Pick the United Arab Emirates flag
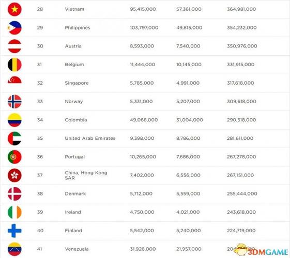 click(x=14, y=138)
